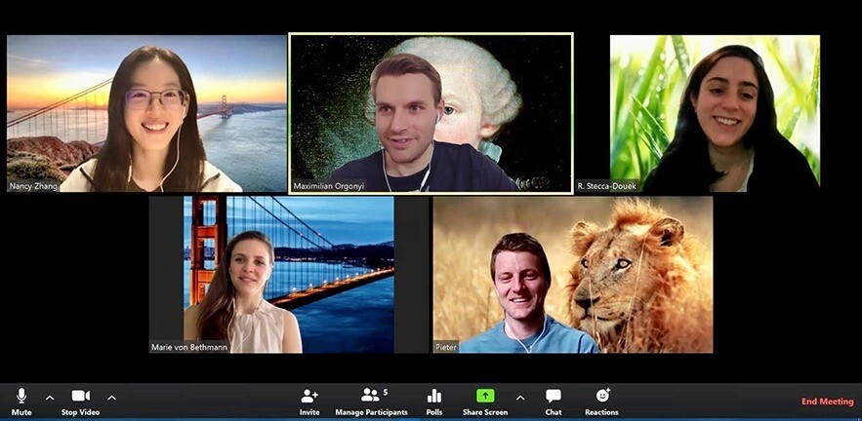
Task: Select Maximilian Orgonyi's highlighted video tile
Action: click(x=431, y=112)
